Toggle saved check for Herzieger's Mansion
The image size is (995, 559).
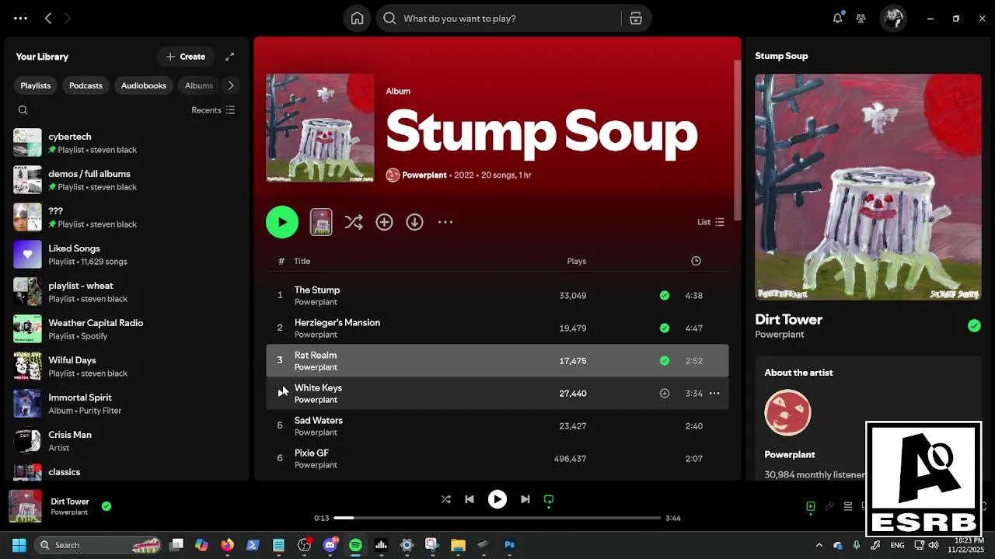point(665,328)
